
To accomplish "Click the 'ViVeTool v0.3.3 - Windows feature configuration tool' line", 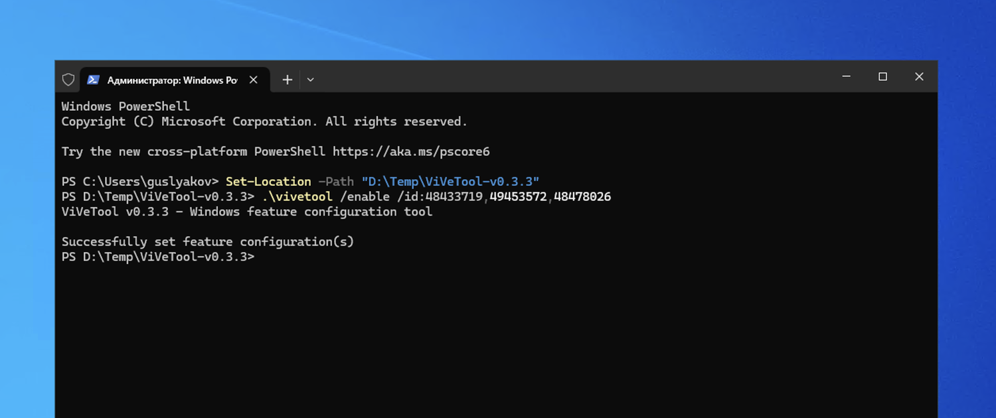I will [247, 212].
